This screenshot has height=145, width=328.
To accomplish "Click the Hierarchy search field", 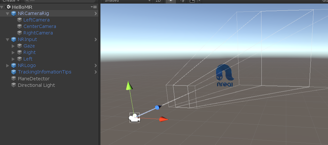I will tap(60, 1).
